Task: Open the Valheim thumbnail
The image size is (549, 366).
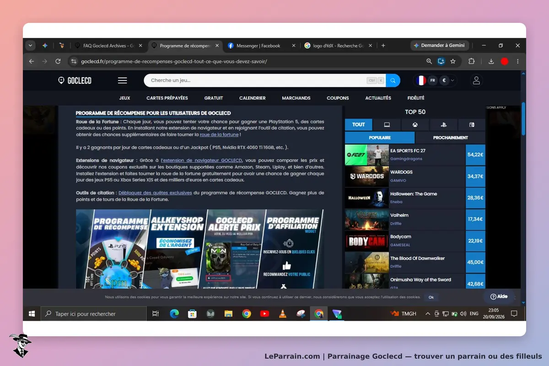Action: pos(367,220)
